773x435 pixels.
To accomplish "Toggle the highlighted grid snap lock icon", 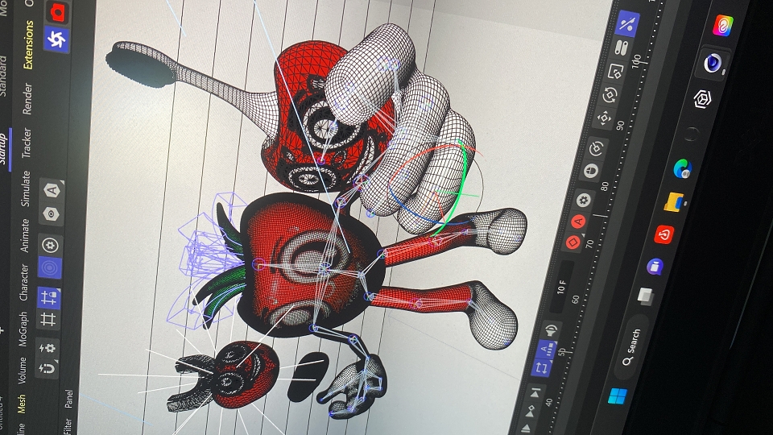I will 49,297.
